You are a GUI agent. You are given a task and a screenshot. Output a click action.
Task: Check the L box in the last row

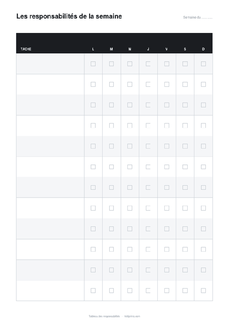93,291
